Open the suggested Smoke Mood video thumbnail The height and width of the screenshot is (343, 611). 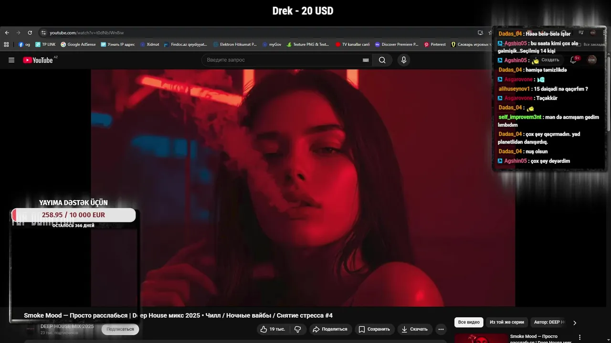pos(481,338)
